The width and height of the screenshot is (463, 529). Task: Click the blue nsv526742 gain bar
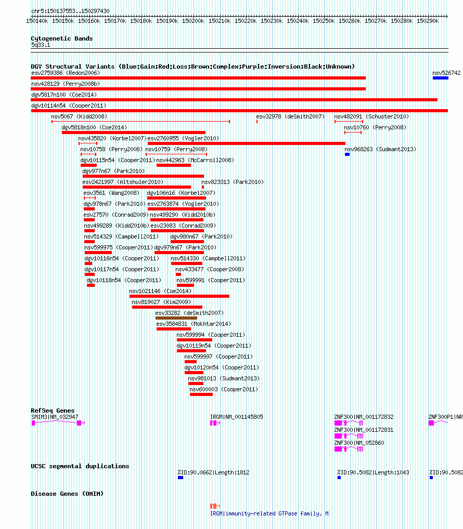pos(441,78)
